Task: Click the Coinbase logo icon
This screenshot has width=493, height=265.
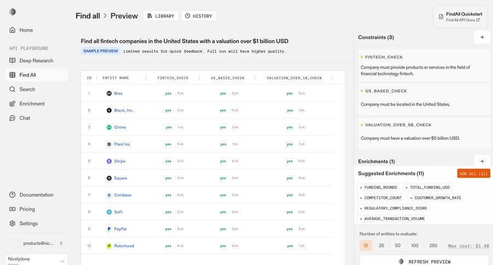Action: click(x=109, y=195)
